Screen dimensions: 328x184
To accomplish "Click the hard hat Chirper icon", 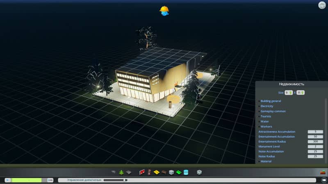I will (164, 11).
